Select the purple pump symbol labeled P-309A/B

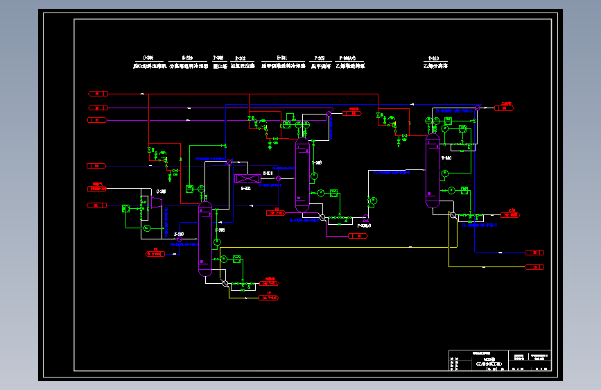click(x=365, y=218)
